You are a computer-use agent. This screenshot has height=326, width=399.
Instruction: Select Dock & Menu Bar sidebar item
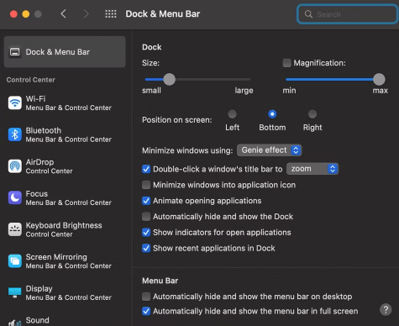(65, 52)
